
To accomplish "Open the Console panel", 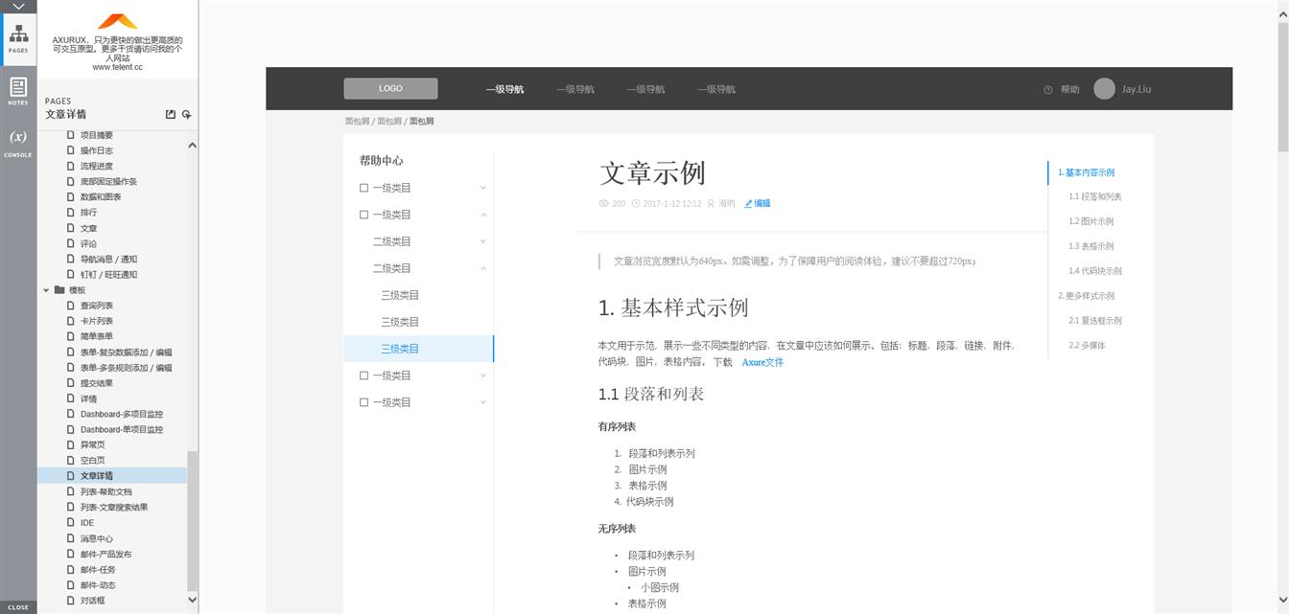I will pos(17,142).
